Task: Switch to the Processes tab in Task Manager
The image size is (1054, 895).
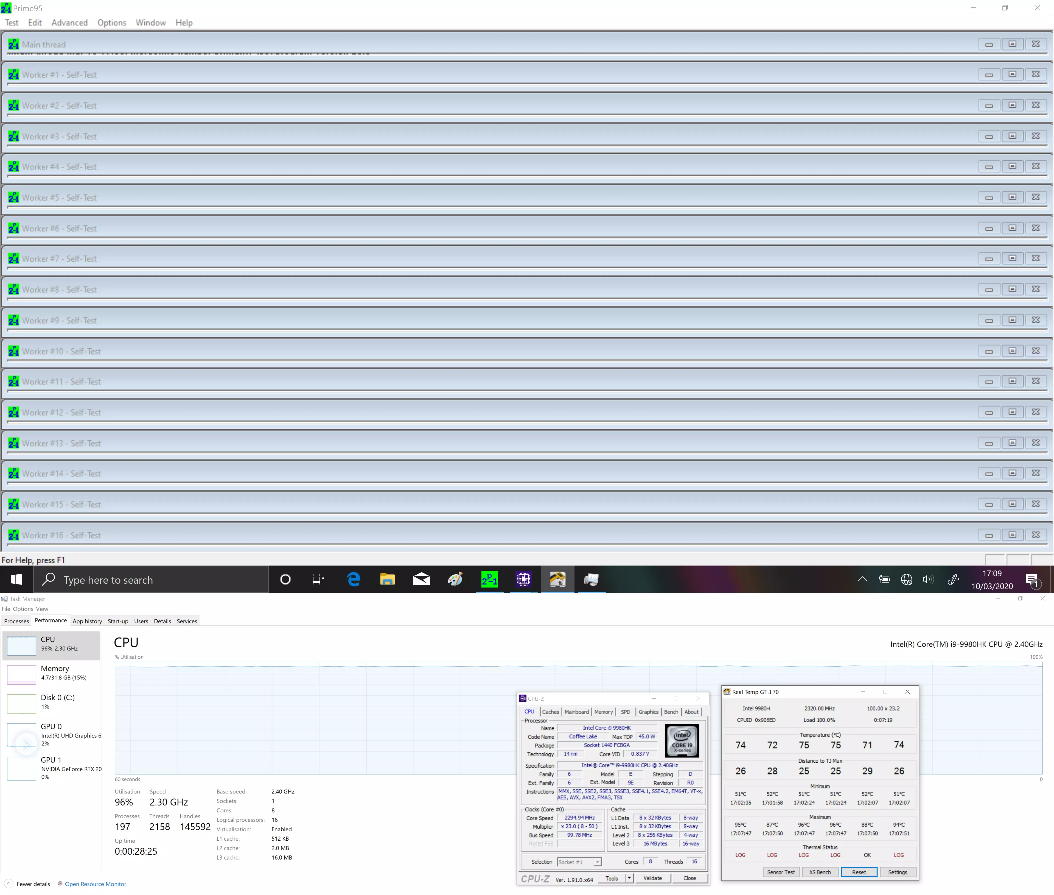Action: (x=17, y=621)
